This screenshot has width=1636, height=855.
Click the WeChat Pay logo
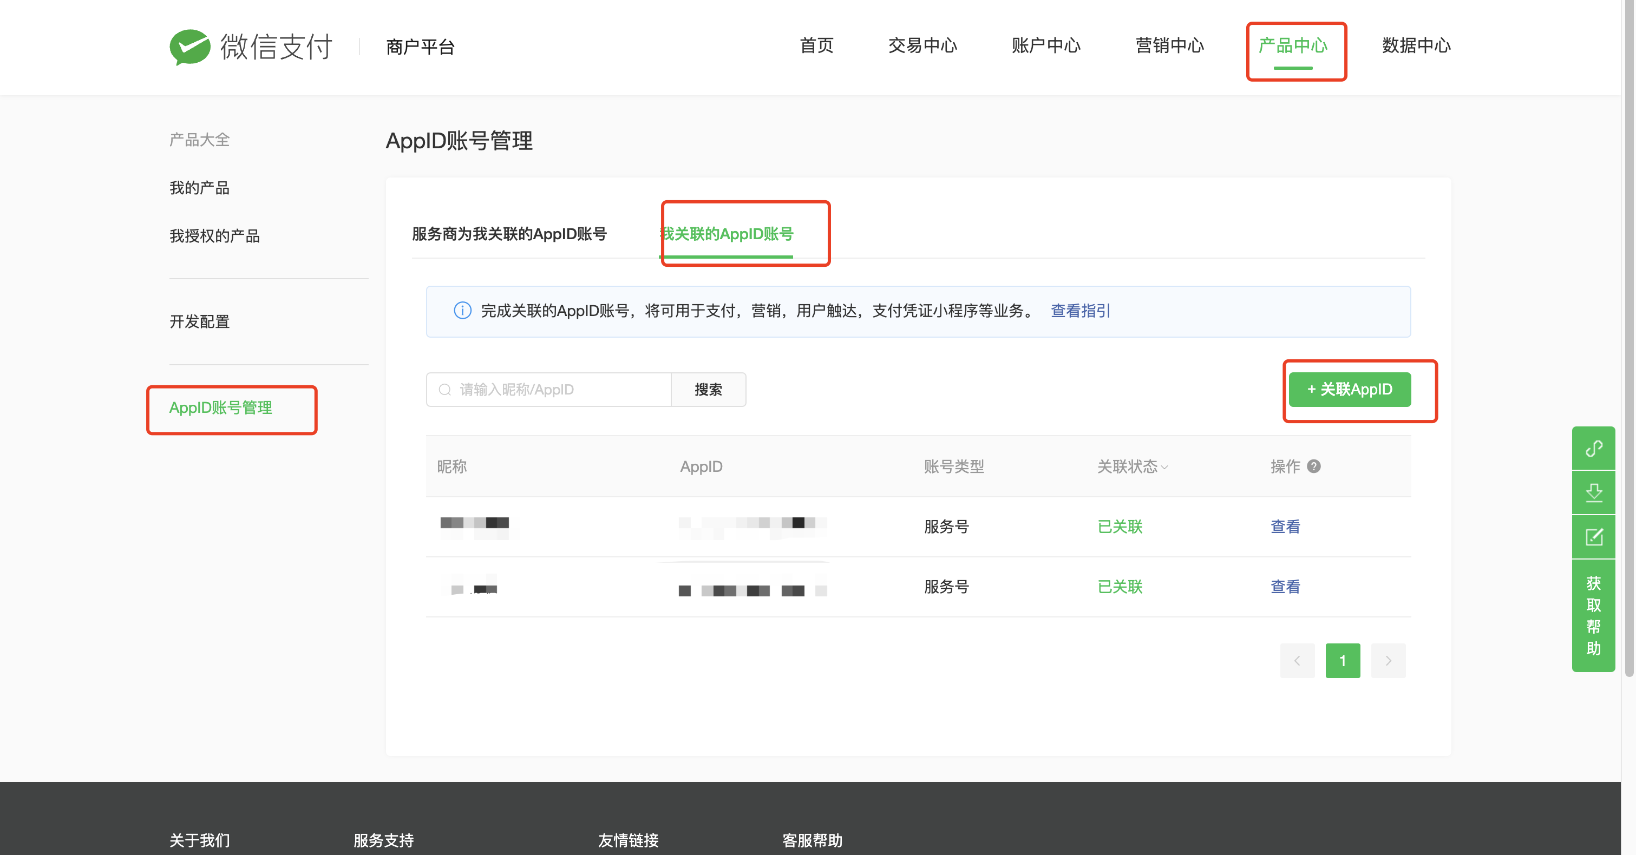(x=251, y=47)
